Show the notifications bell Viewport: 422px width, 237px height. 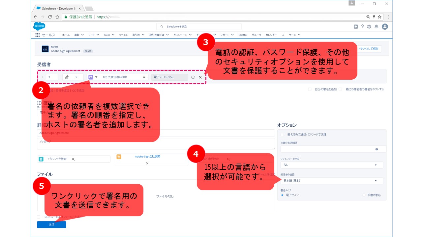tap(376, 27)
